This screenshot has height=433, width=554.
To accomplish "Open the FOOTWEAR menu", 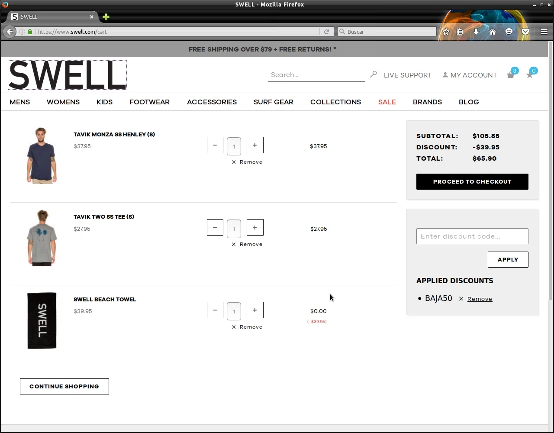I will point(149,102).
